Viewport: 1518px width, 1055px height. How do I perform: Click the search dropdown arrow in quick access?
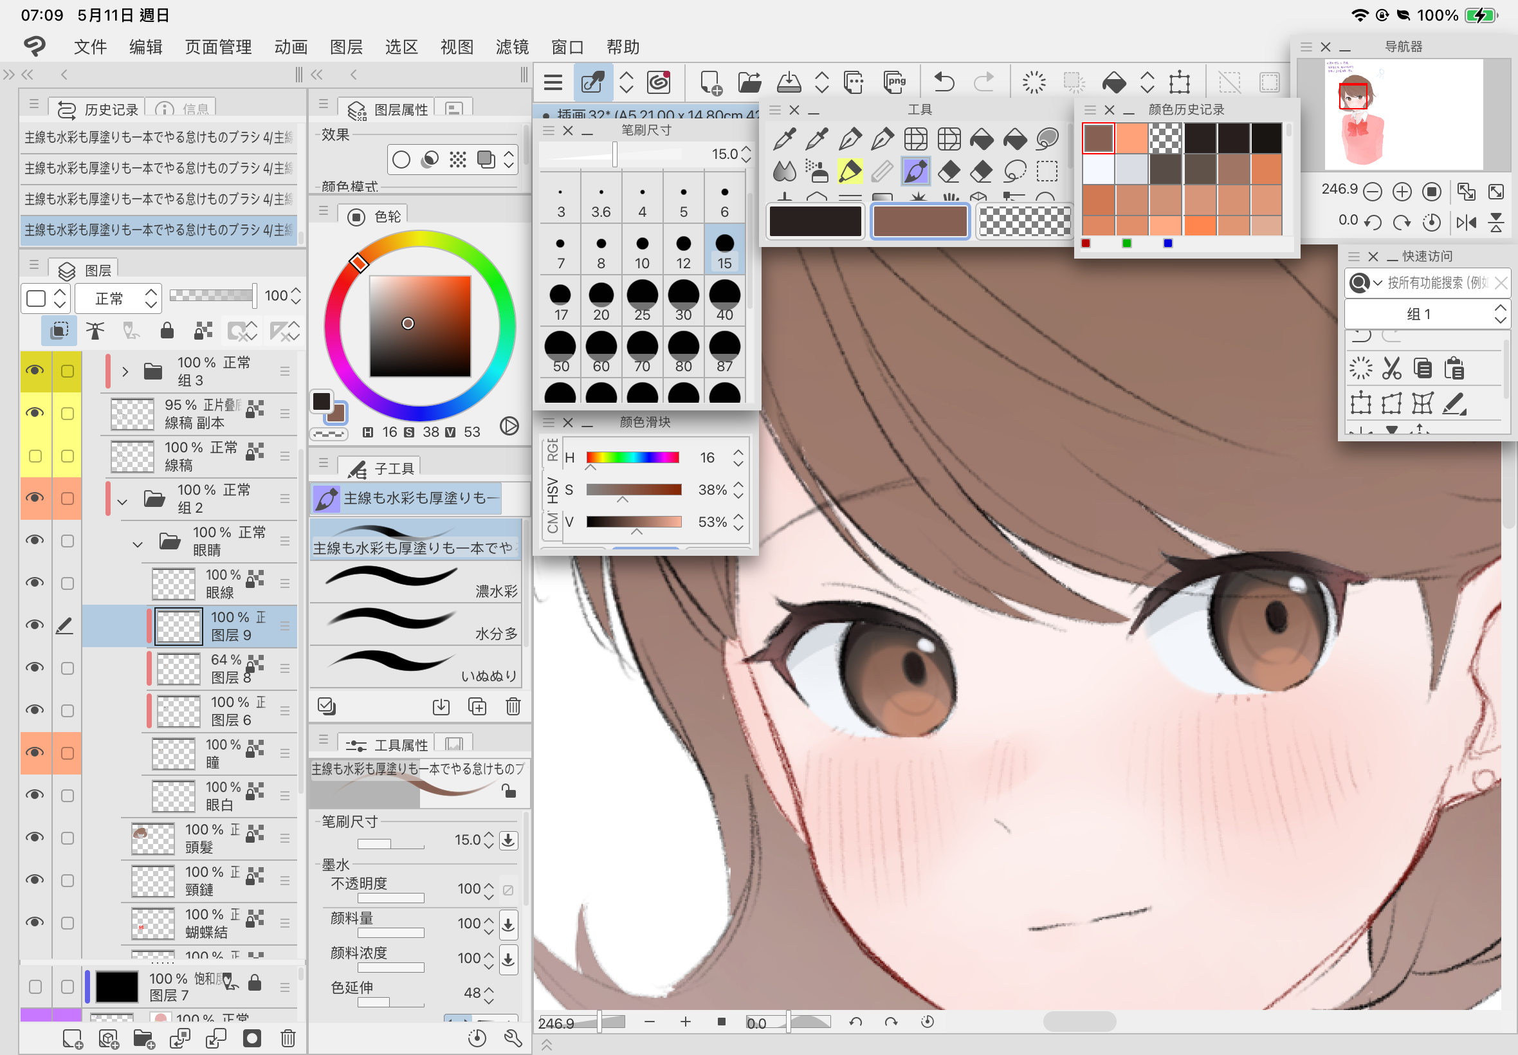[1377, 282]
